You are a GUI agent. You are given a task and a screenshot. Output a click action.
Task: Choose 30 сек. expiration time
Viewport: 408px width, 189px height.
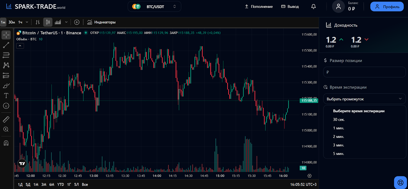[x=339, y=119]
